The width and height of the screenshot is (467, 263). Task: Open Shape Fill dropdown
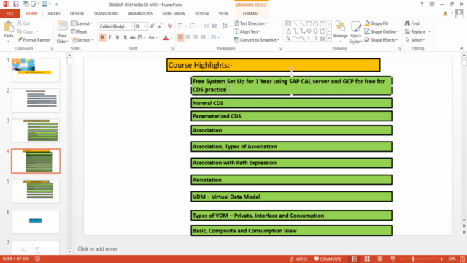[x=378, y=23]
